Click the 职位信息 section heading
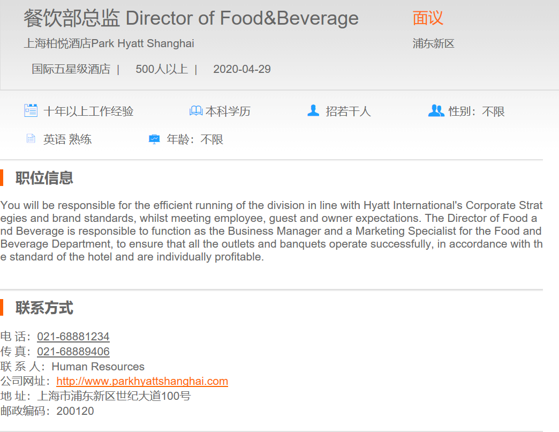The width and height of the screenshot is (559, 432). [x=44, y=178]
